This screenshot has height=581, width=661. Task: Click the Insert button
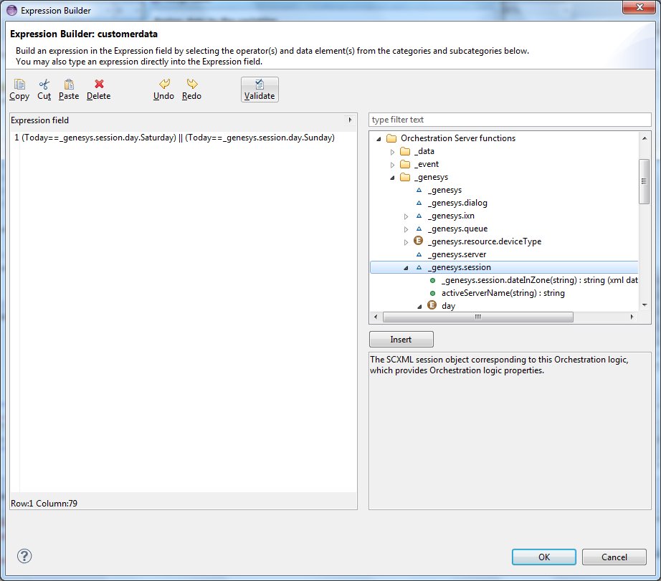401,339
